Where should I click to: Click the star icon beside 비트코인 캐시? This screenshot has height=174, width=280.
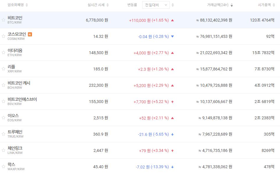(x=3, y=85)
